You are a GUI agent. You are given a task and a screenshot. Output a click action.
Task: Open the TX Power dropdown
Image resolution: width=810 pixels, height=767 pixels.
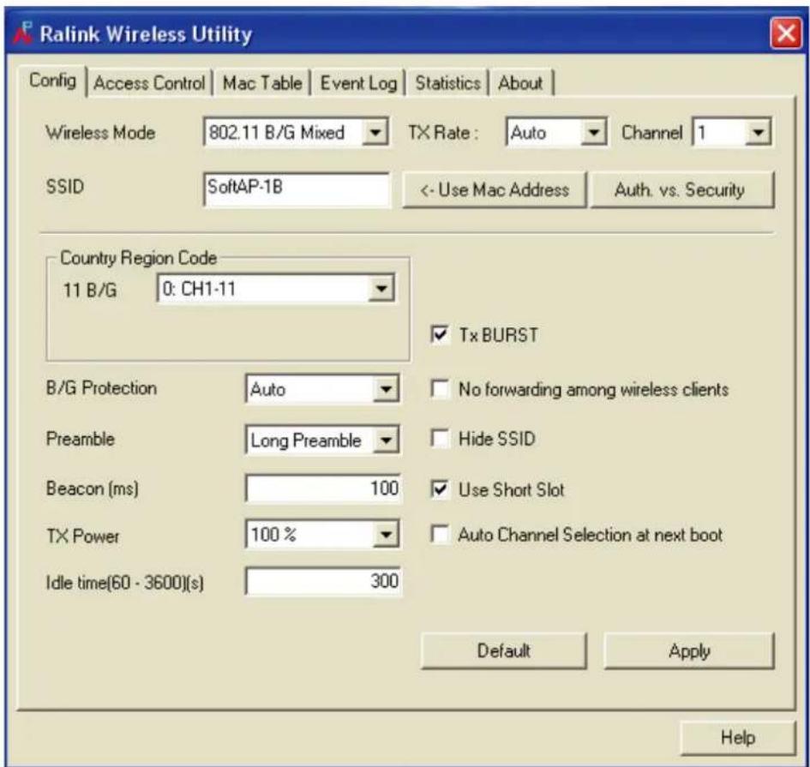coord(386,534)
